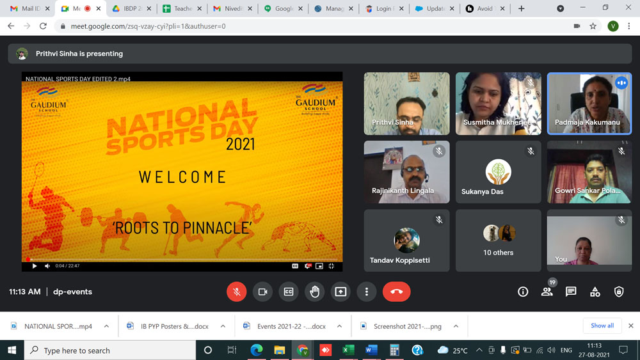Image resolution: width=640 pixels, height=360 pixels.
Task: Open meeting details info icon
Action: click(523, 292)
